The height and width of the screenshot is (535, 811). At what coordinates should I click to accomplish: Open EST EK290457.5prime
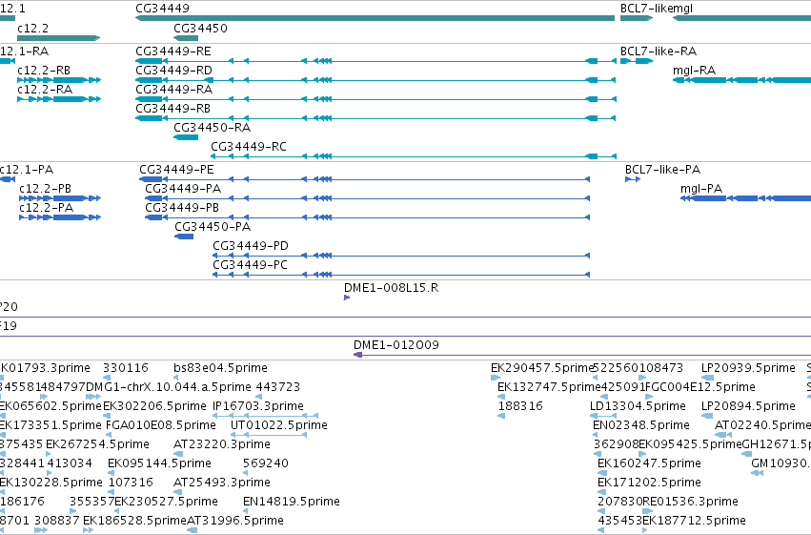tap(541, 368)
